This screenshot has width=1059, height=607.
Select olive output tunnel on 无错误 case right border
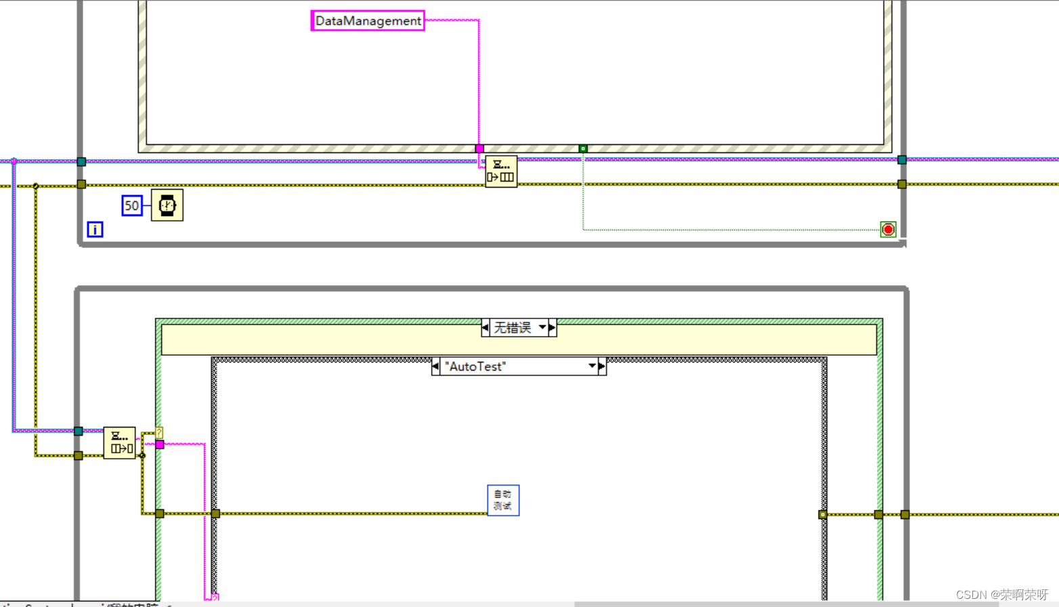878,514
